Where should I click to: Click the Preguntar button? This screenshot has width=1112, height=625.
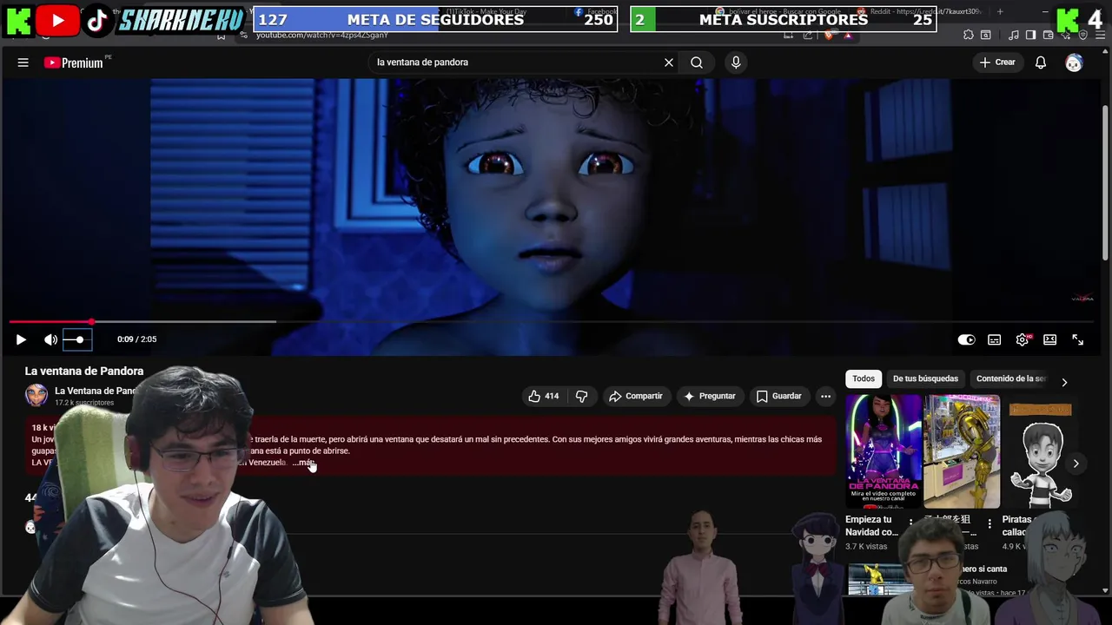pyautogui.click(x=709, y=396)
